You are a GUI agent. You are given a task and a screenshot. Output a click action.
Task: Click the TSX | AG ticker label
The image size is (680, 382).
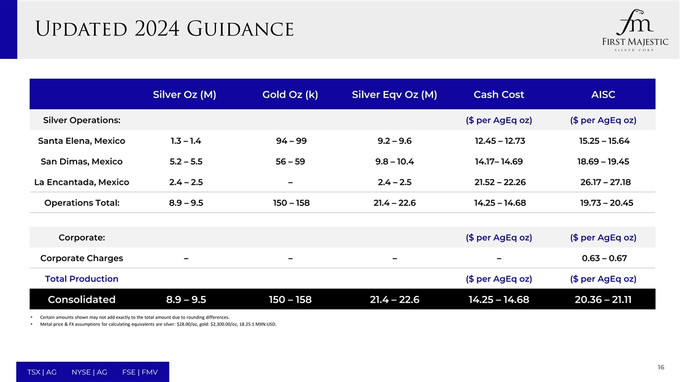(x=42, y=372)
